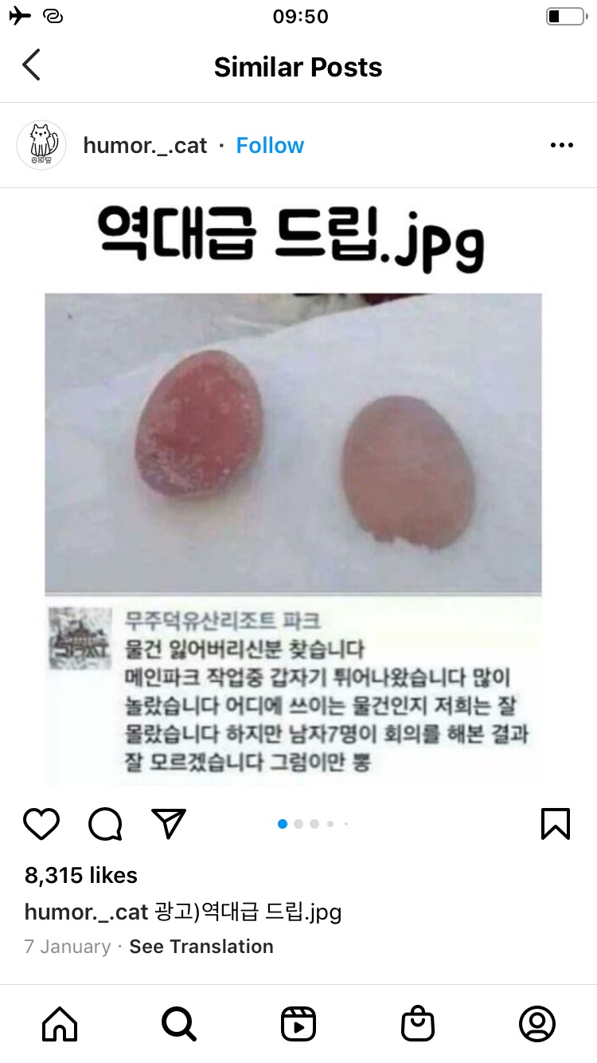597x1063 pixels.
Task: Open comments with the speech bubble icon
Action: pyautogui.click(x=105, y=824)
